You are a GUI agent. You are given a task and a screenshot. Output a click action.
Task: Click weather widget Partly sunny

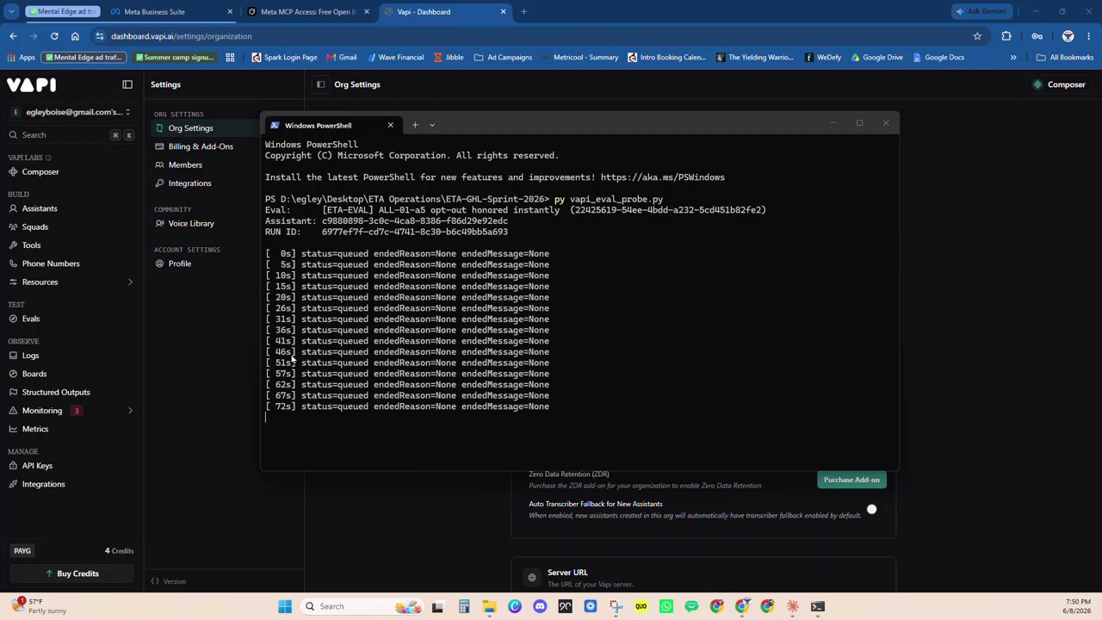click(39, 606)
